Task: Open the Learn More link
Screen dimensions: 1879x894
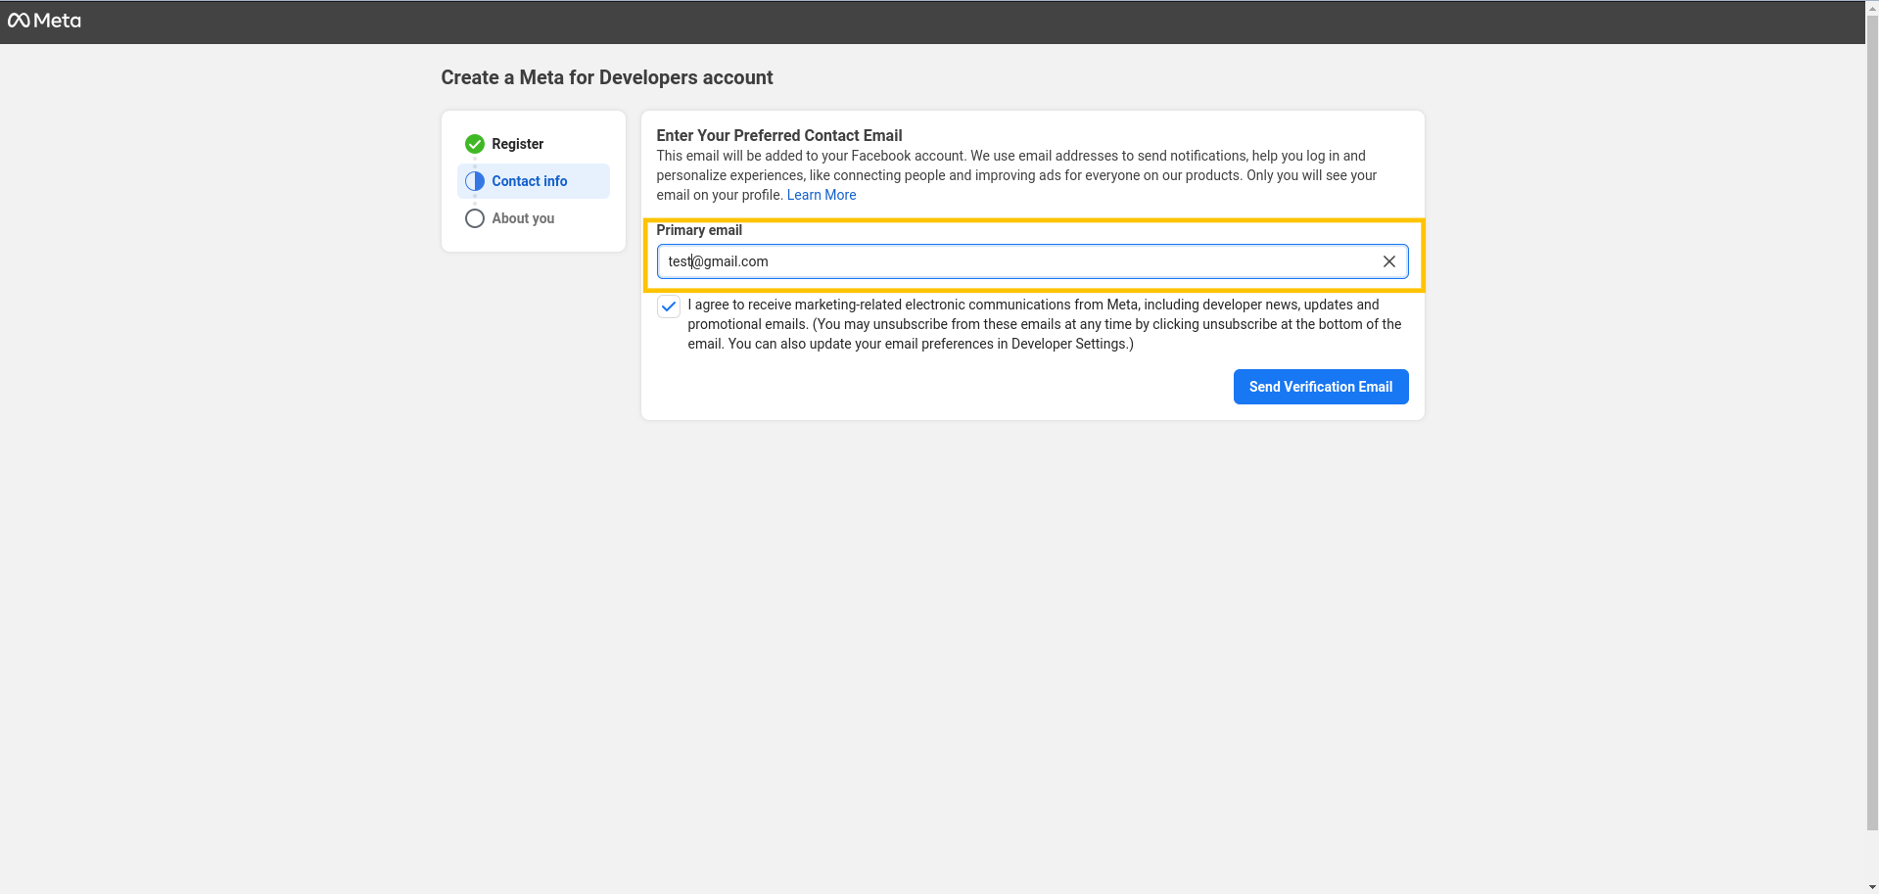Action: click(822, 195)
